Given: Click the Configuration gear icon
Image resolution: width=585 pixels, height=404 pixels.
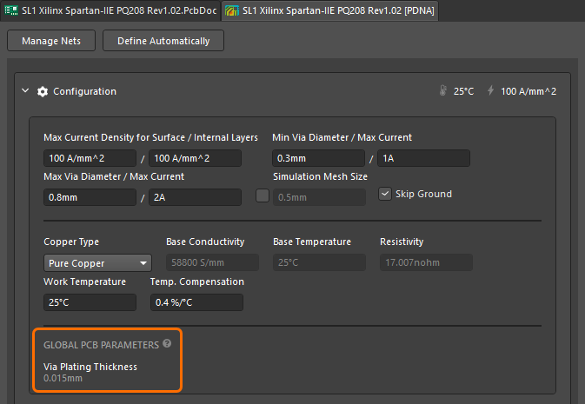Looking at the screenshot, I should click(42, 91).
